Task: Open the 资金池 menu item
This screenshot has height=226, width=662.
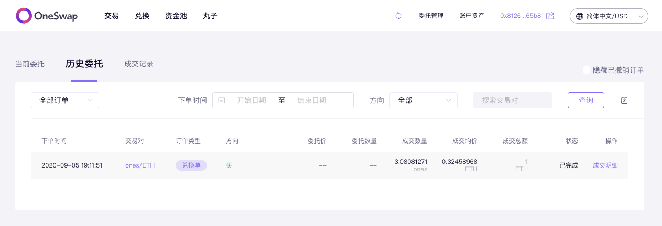Action: tap(177, 16)
